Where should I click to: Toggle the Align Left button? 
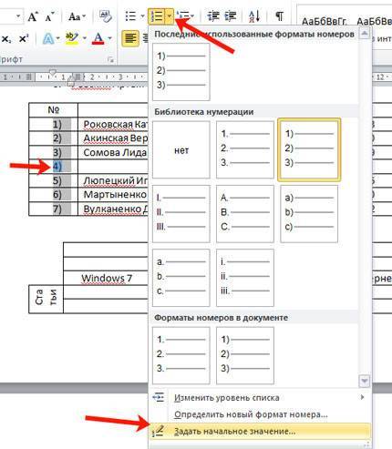[130, 38]
